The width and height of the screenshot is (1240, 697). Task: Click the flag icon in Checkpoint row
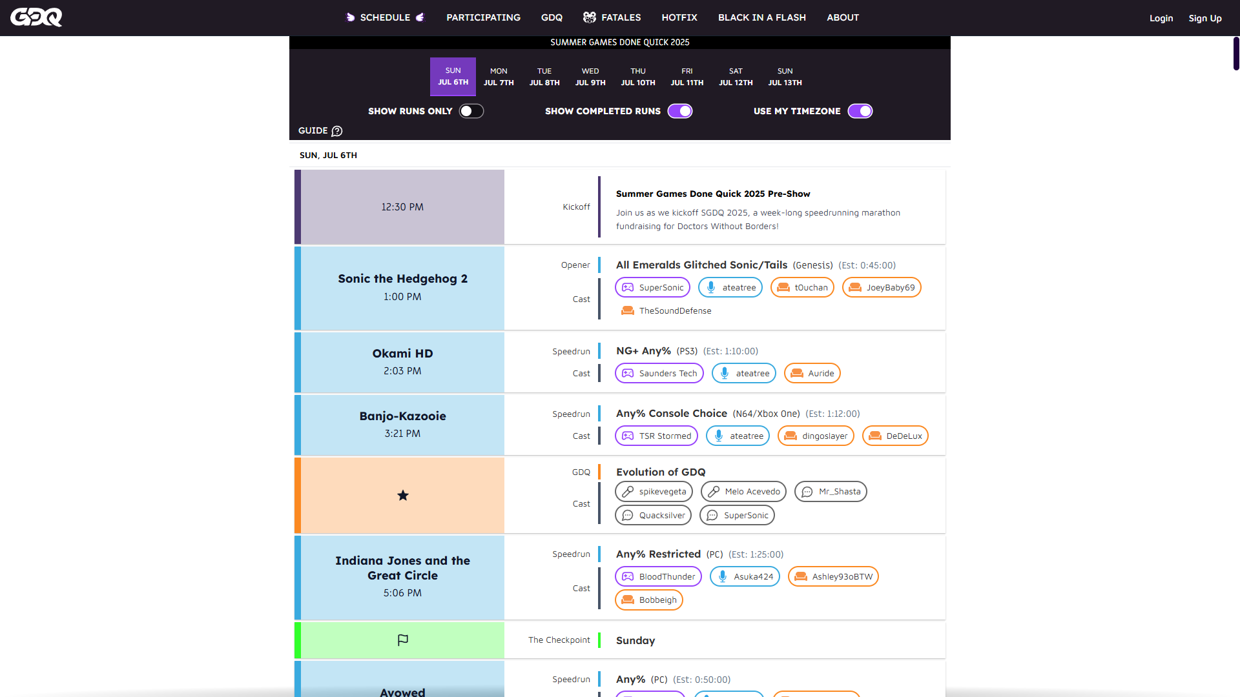[403, 640]
